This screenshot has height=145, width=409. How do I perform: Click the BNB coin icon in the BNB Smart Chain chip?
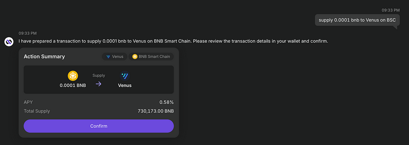(135, 57)
